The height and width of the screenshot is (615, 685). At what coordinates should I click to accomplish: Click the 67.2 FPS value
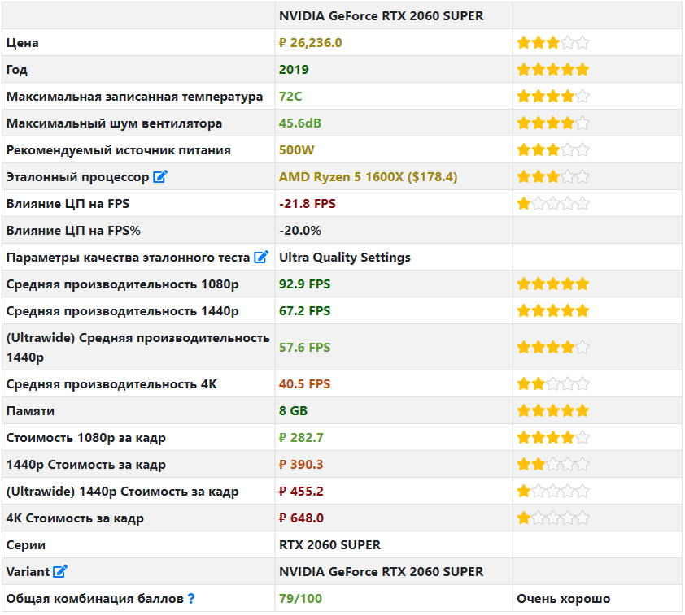tap(304, 311)
